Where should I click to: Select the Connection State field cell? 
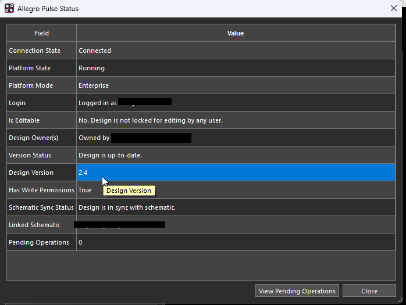tap(41, 51)
